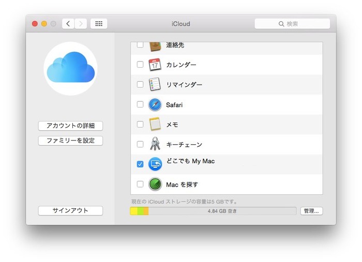
Task: Click the どこでも My Mac label
Action: pos(190,161)
